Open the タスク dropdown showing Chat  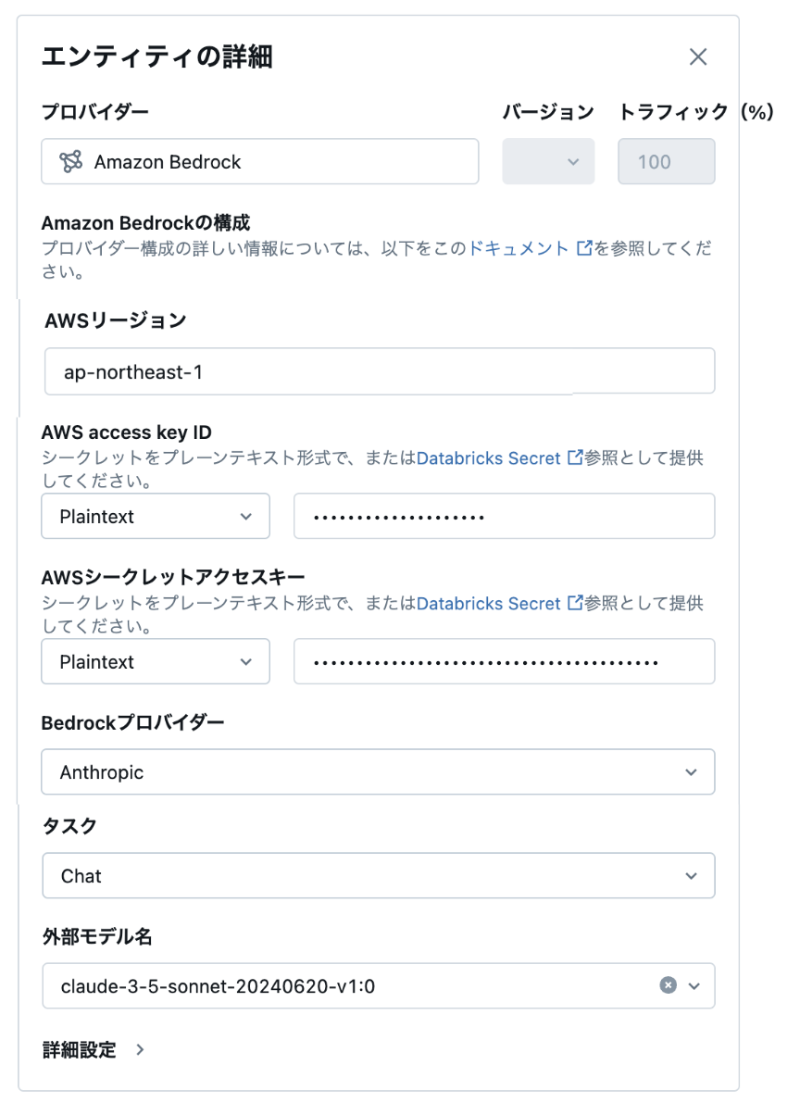point(378,875)
